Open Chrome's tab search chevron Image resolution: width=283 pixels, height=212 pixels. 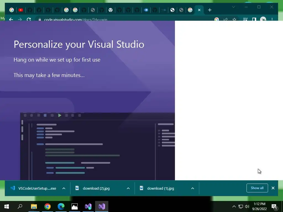tap(233, 7)
